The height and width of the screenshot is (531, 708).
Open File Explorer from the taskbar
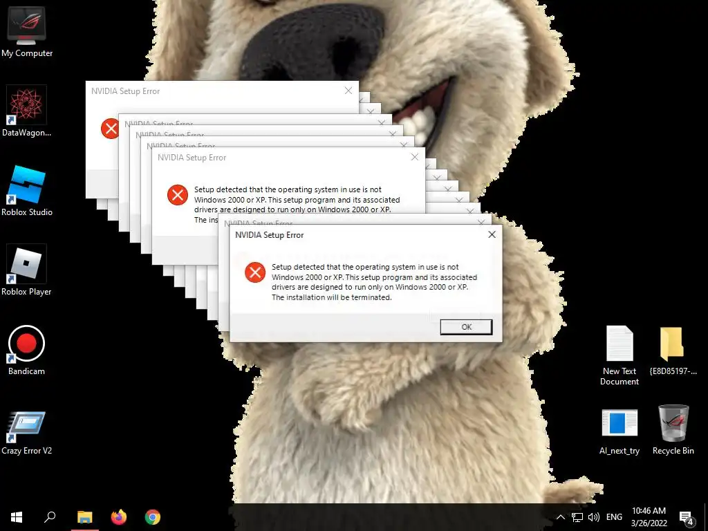tap(84, 517)
